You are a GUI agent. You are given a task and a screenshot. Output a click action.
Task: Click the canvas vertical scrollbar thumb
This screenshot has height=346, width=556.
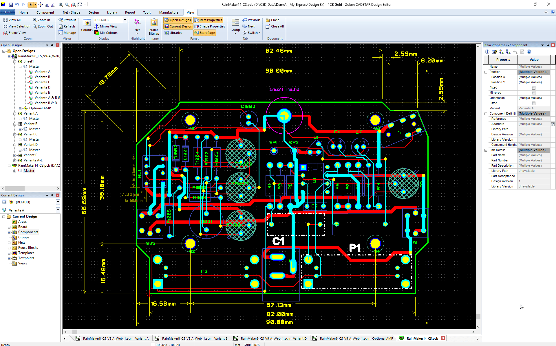(478, 316)
